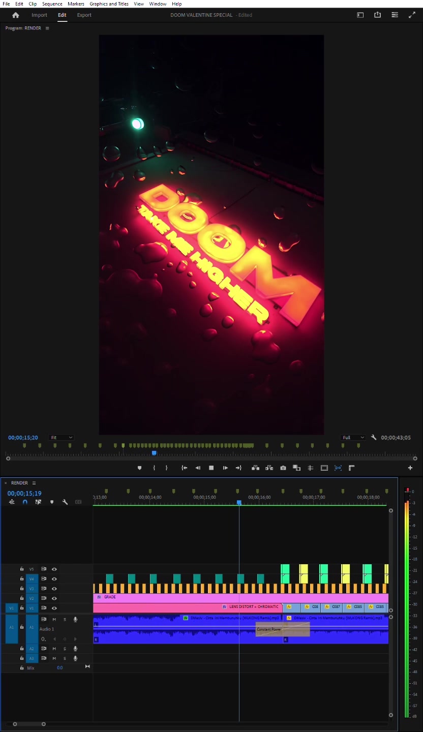Go to In point
The height and width of the screenshot is (732, 423).
(184, 468)
